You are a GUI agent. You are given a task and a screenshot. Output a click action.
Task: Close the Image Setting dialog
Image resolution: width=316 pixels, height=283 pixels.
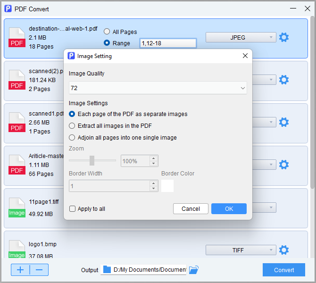point(245,56)
